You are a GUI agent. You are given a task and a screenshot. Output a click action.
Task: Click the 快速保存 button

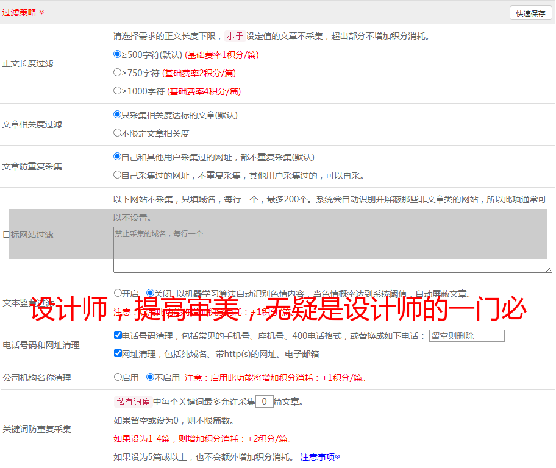[x=530, y=13]
